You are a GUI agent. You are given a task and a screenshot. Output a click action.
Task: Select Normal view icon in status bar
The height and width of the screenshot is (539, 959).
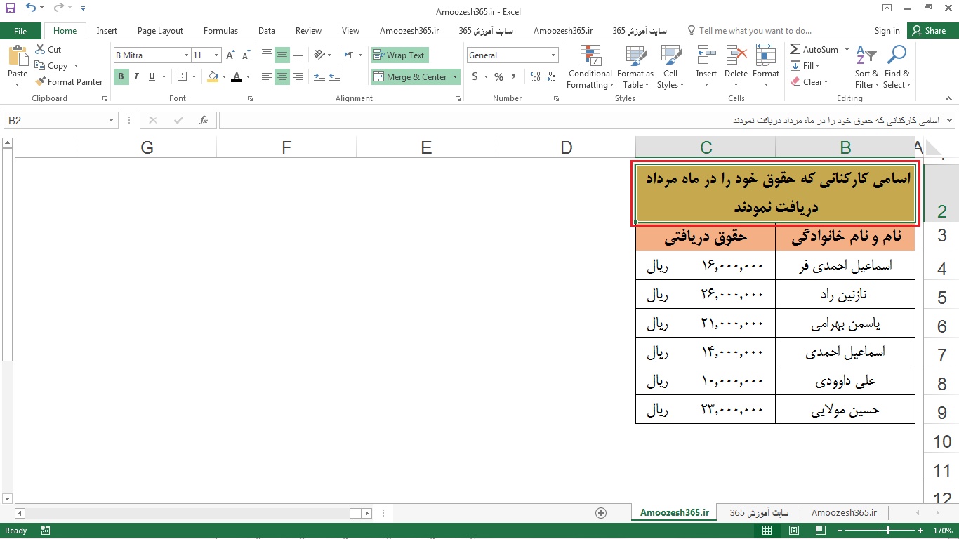pos(767,531)
